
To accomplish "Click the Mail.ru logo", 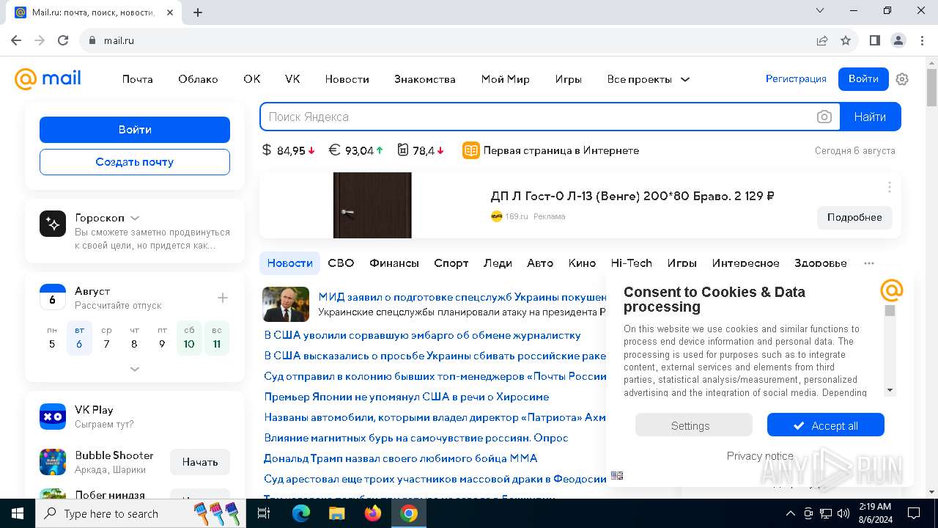I will point(48,78).
